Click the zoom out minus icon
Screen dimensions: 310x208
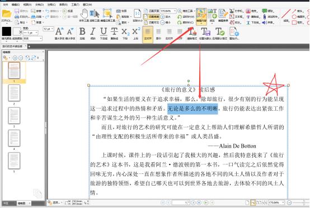pyautogui.click(x=162, y=22)
